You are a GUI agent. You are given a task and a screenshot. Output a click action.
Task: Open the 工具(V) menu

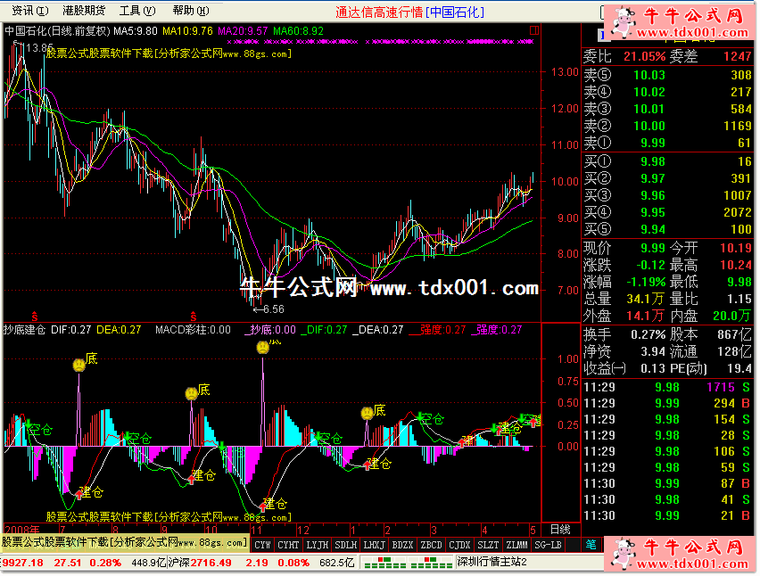pos(137,10)
